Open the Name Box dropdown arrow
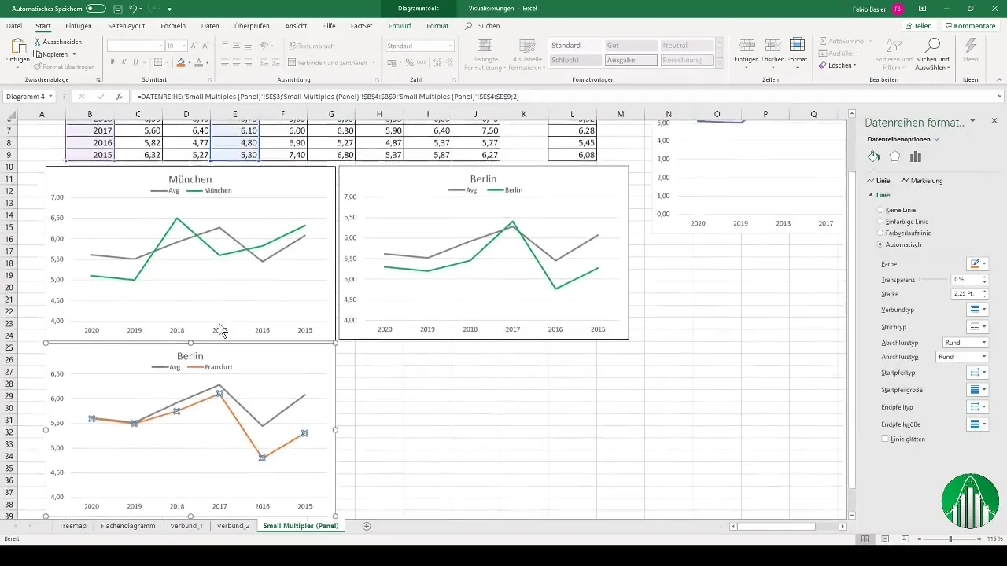 [50, 97]
